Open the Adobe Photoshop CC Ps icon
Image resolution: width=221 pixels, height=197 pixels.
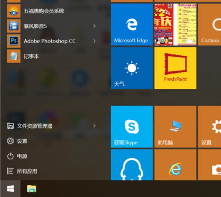pos(14,41)
